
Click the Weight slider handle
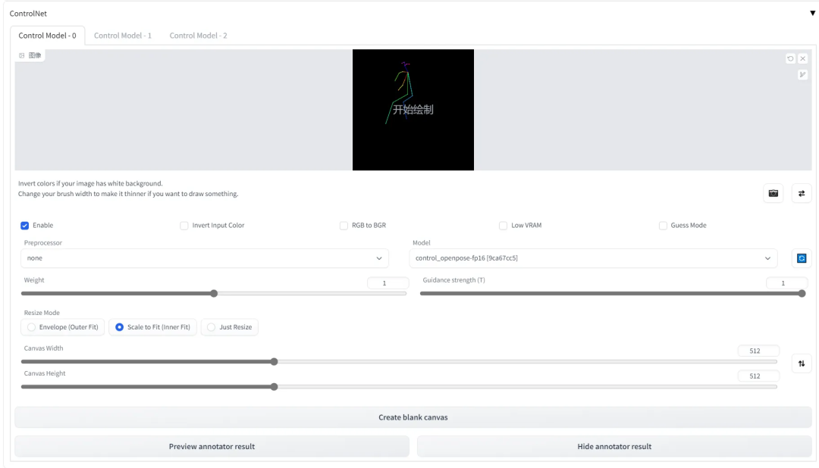[214, 294]
